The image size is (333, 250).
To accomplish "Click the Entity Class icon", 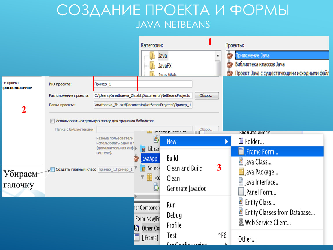I will click(241, 202).
